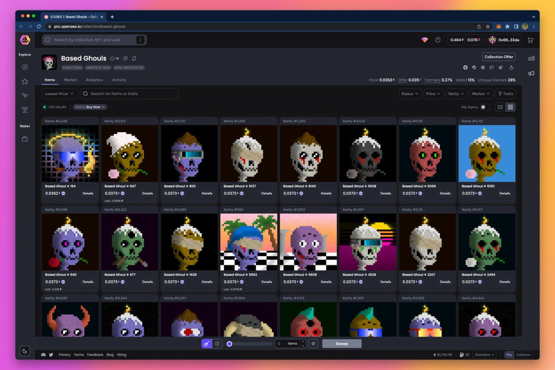Viewport: 555px width, 370px height.
Task: Open the analytics chart icon on right edge
Action: 531,58
